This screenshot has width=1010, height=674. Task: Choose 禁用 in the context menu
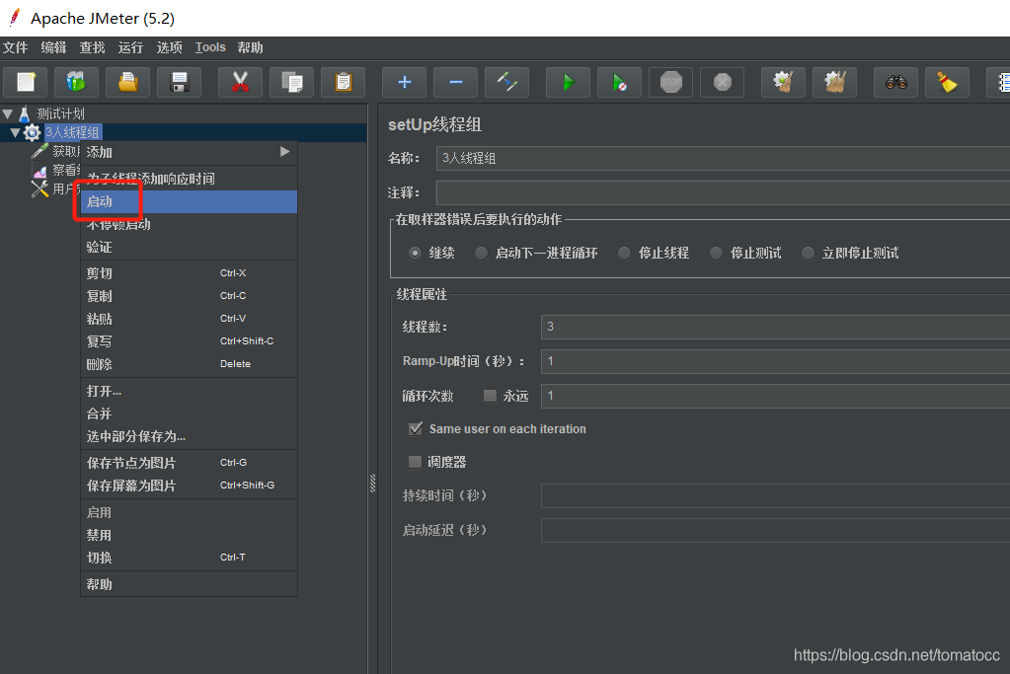(x=189, y=535)
